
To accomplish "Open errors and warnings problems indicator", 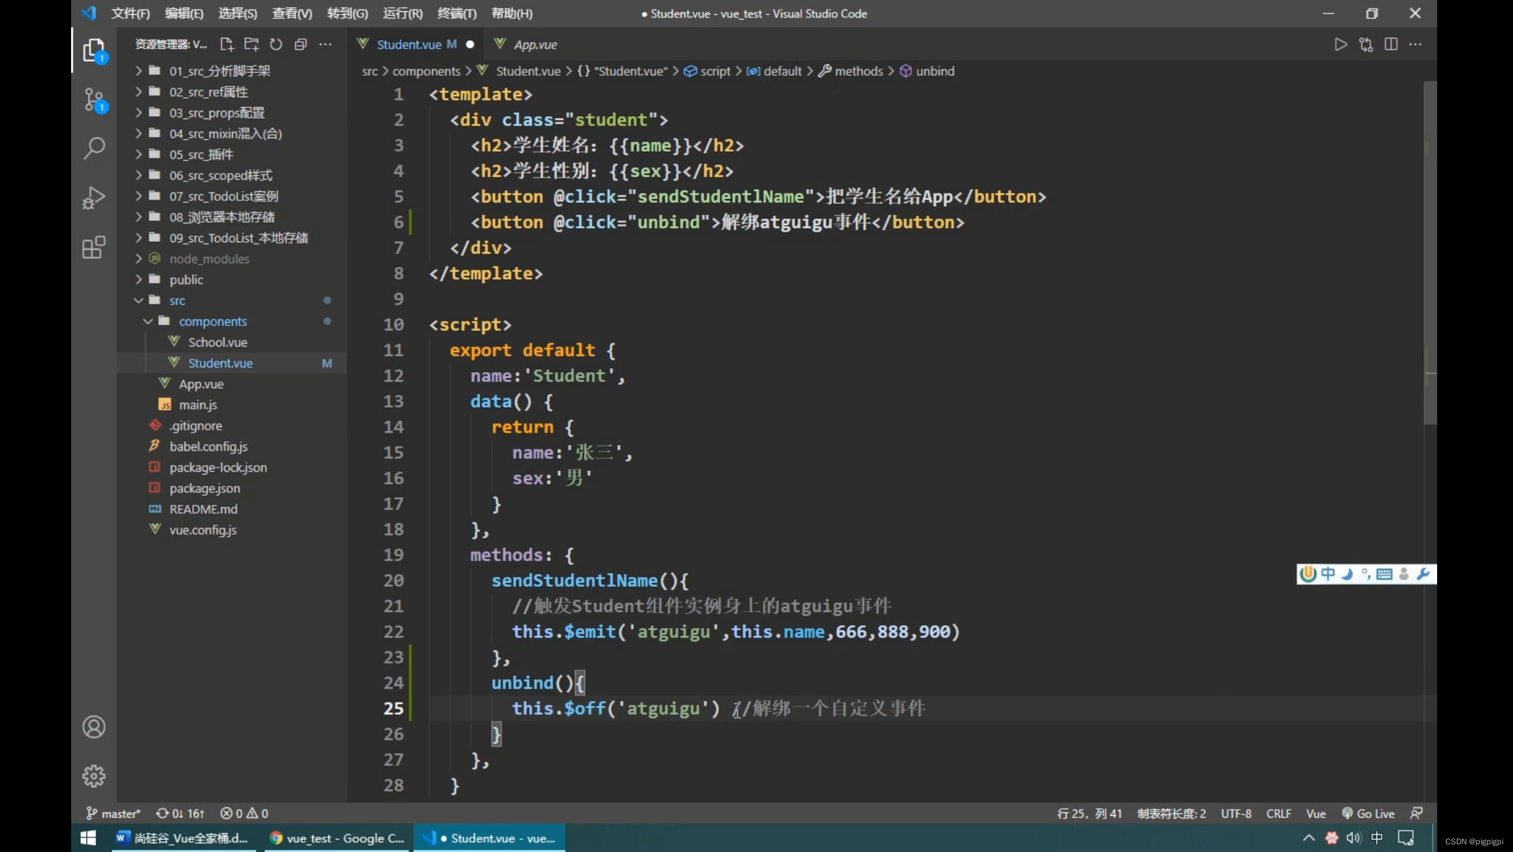I will pos(244,813).
